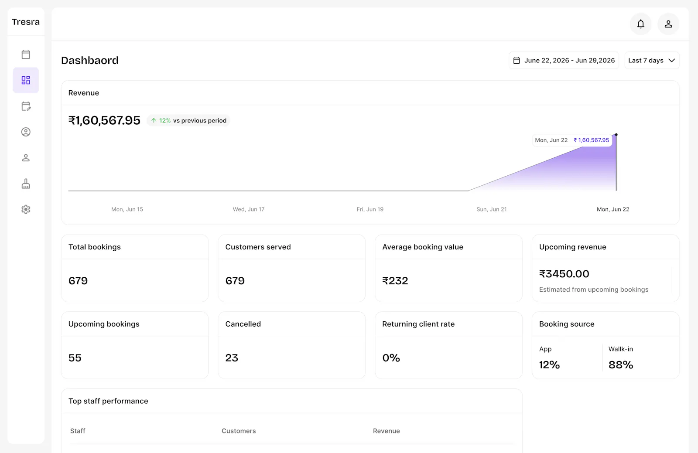The height and width of the screenshot is (453, 698).
Task: Click the Total bookings card title
Action: (x=95, y=247)
